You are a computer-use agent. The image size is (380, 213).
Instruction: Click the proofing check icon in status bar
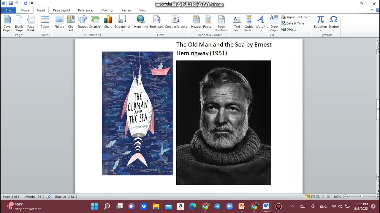tap(48, 197)
